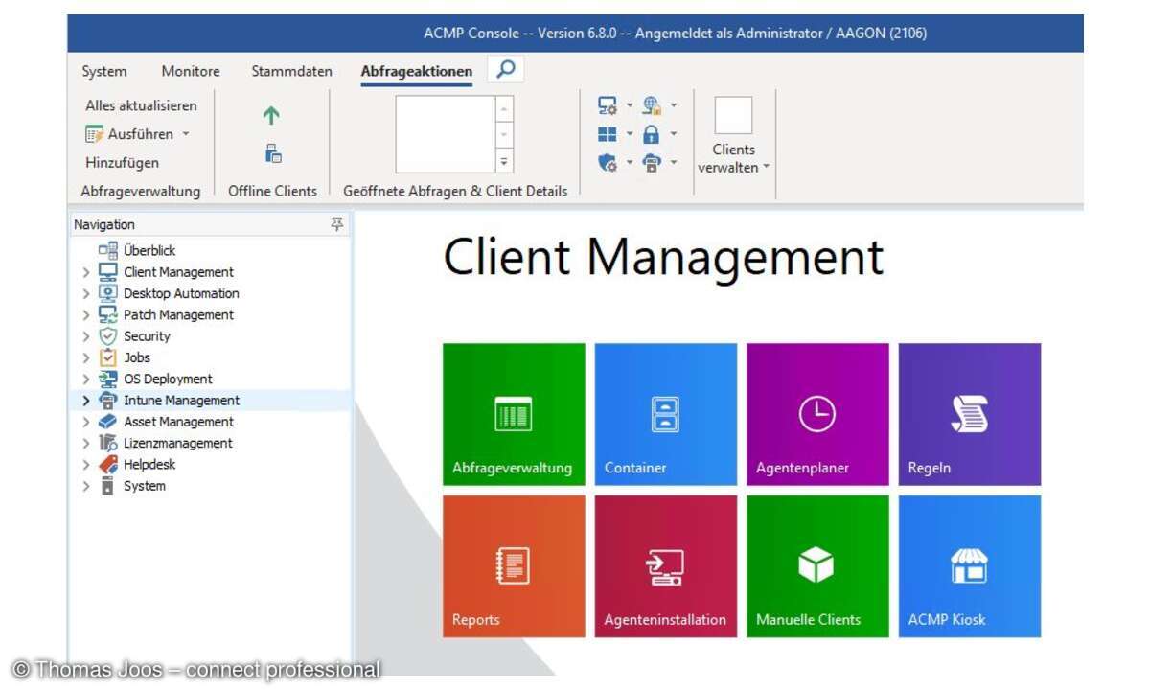Launch the ACMP Kiosk tile
The height and width of the screenshot is (690, 1150).
coord(968,565)
